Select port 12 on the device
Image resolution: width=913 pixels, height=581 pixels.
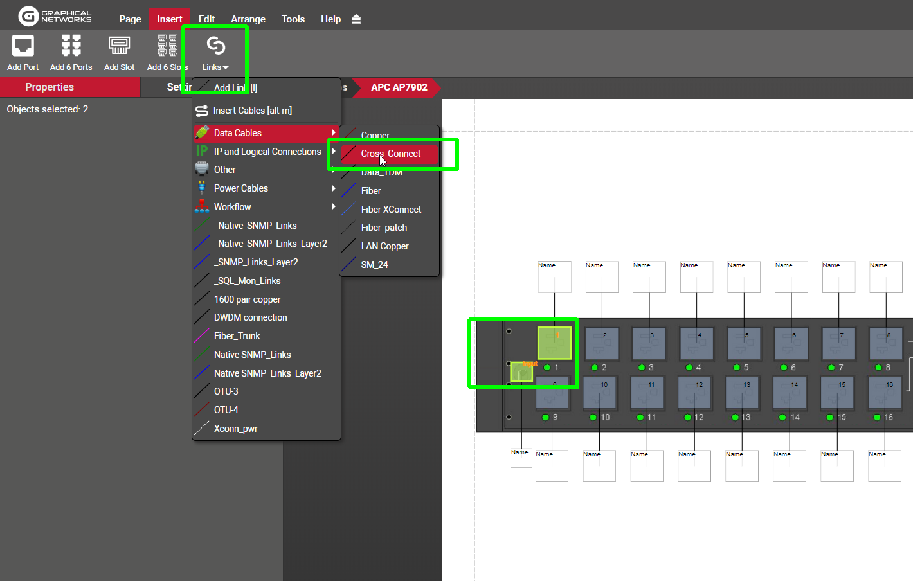(696, 393)
